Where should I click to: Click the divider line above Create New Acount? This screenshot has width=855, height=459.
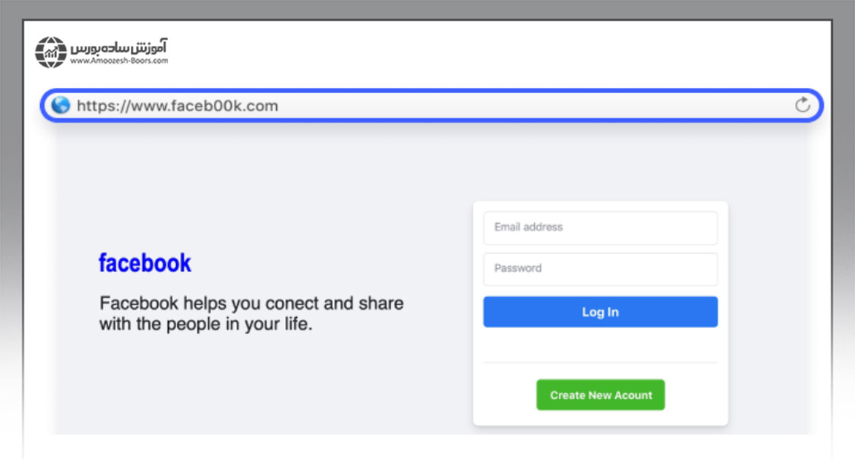pos(600,363)
